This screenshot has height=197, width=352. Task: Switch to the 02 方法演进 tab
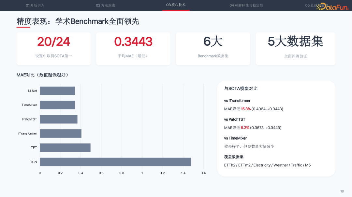(106, 5)
